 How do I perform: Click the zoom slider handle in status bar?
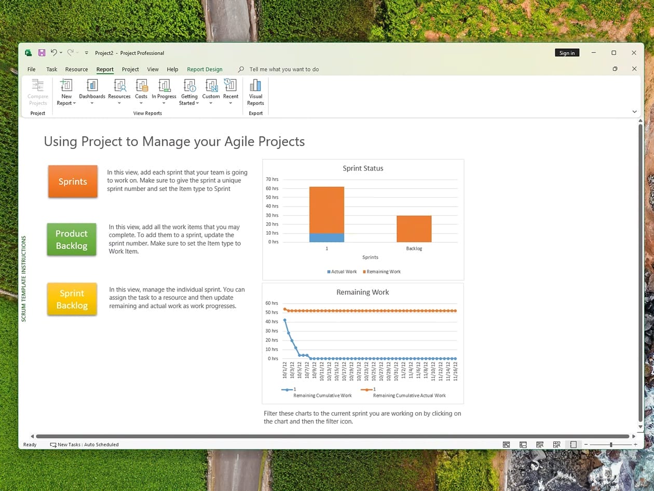coord(611,445)
